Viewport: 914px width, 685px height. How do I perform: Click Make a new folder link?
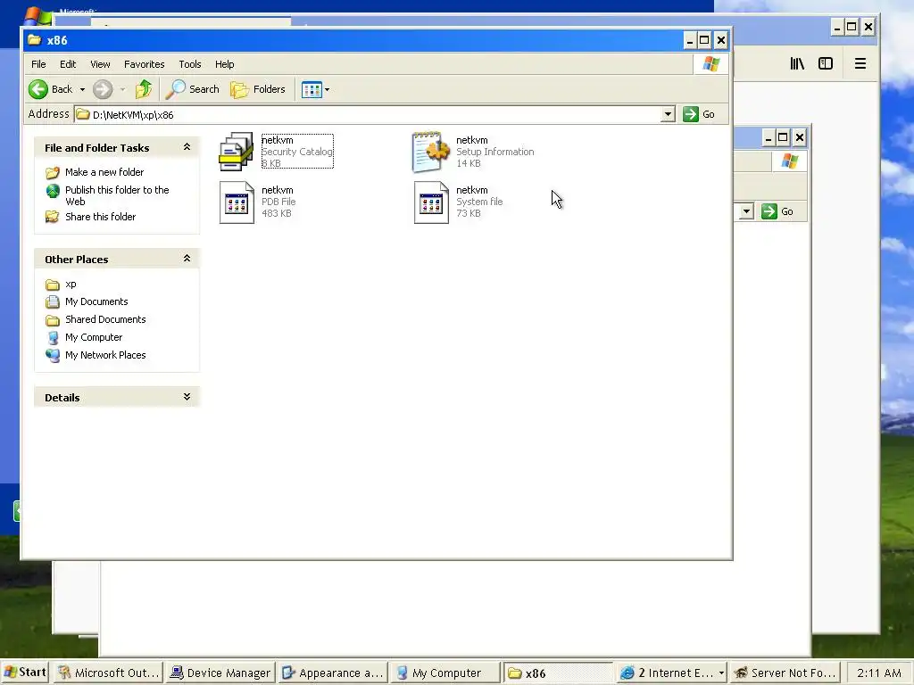point(104,172)
